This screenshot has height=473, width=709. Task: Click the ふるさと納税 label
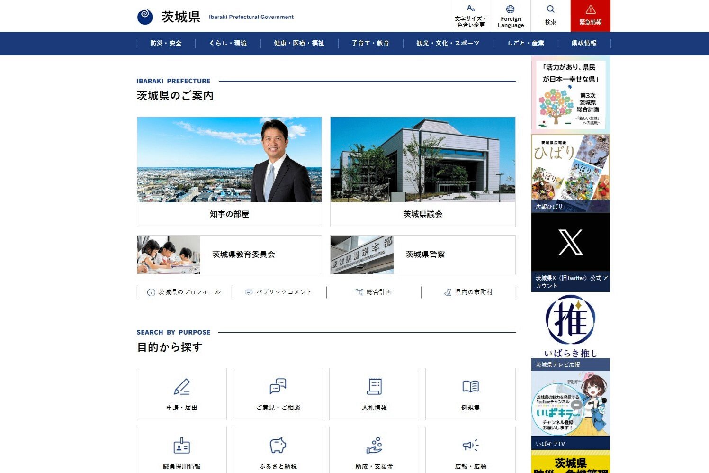[x=278, y=466]
